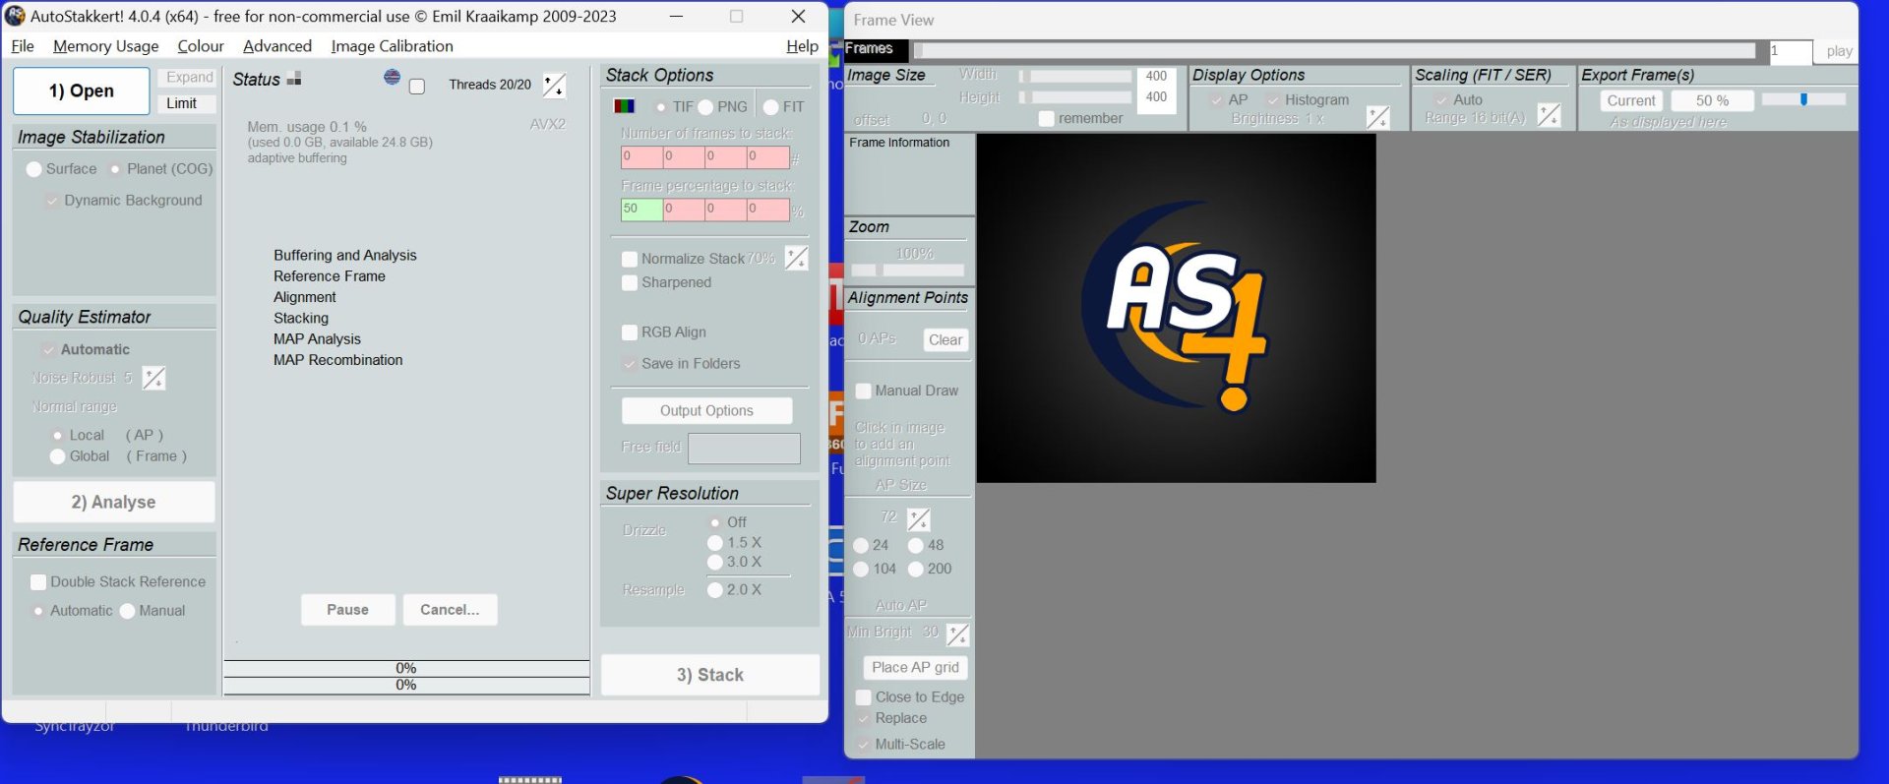Open the Memory Usage menu

[x=105, y=46]
